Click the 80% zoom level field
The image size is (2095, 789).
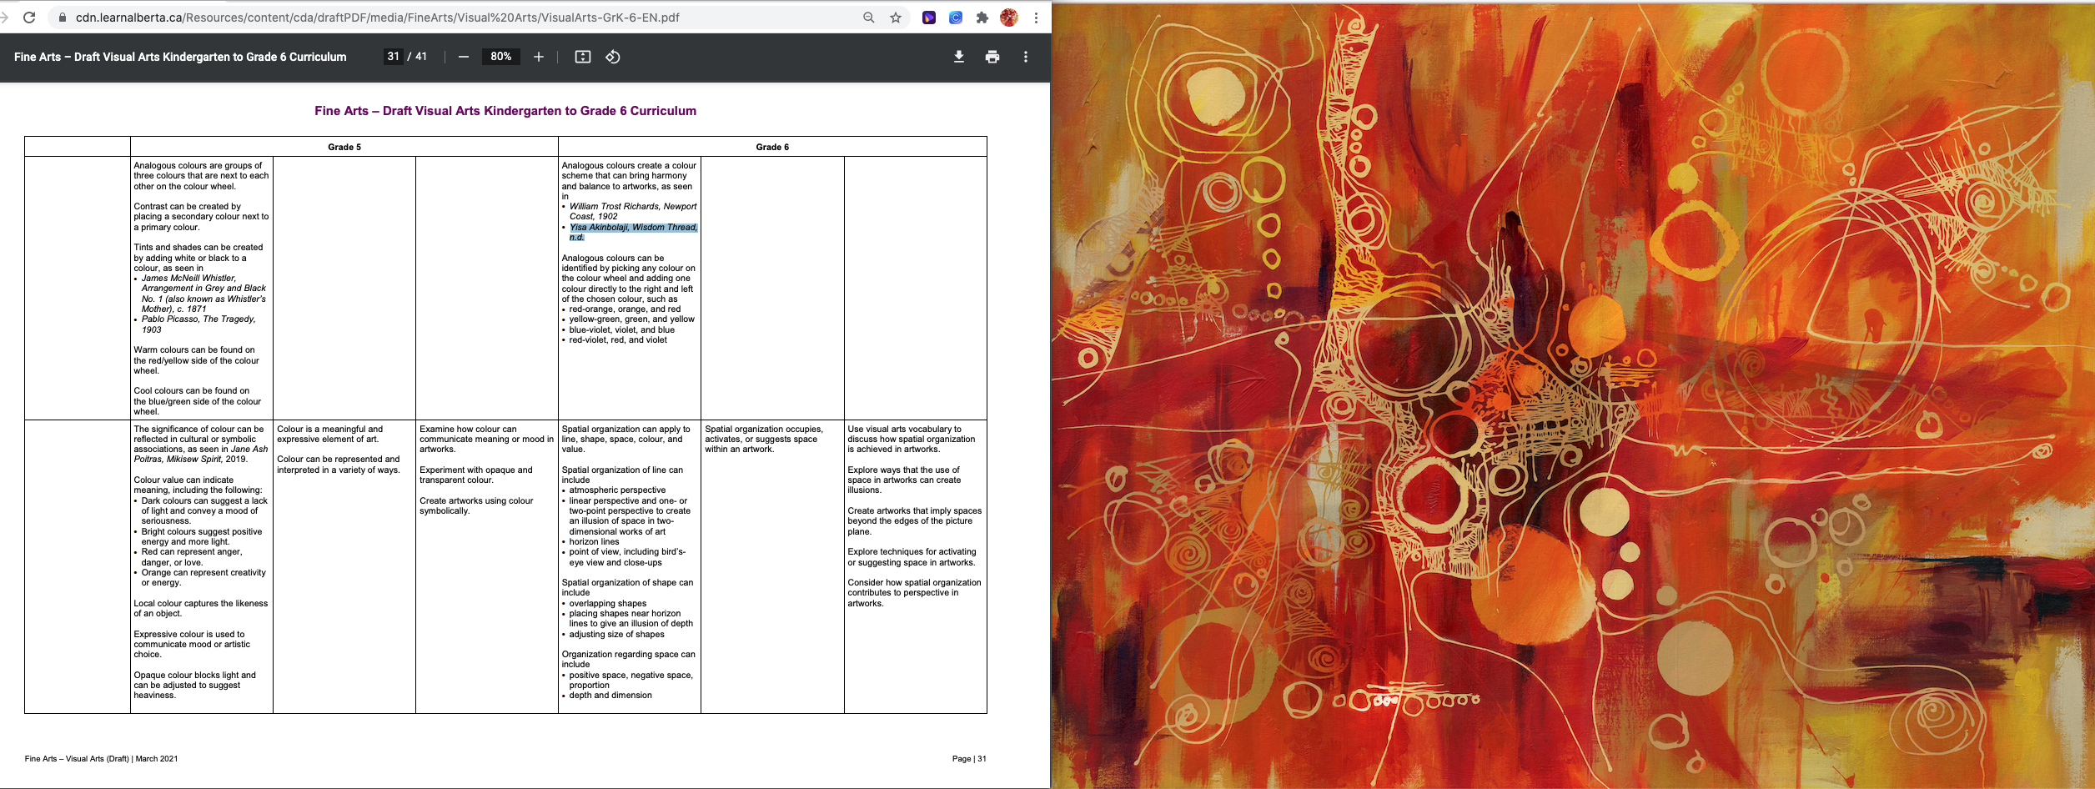pyautogui.click(x=500, y=57)
